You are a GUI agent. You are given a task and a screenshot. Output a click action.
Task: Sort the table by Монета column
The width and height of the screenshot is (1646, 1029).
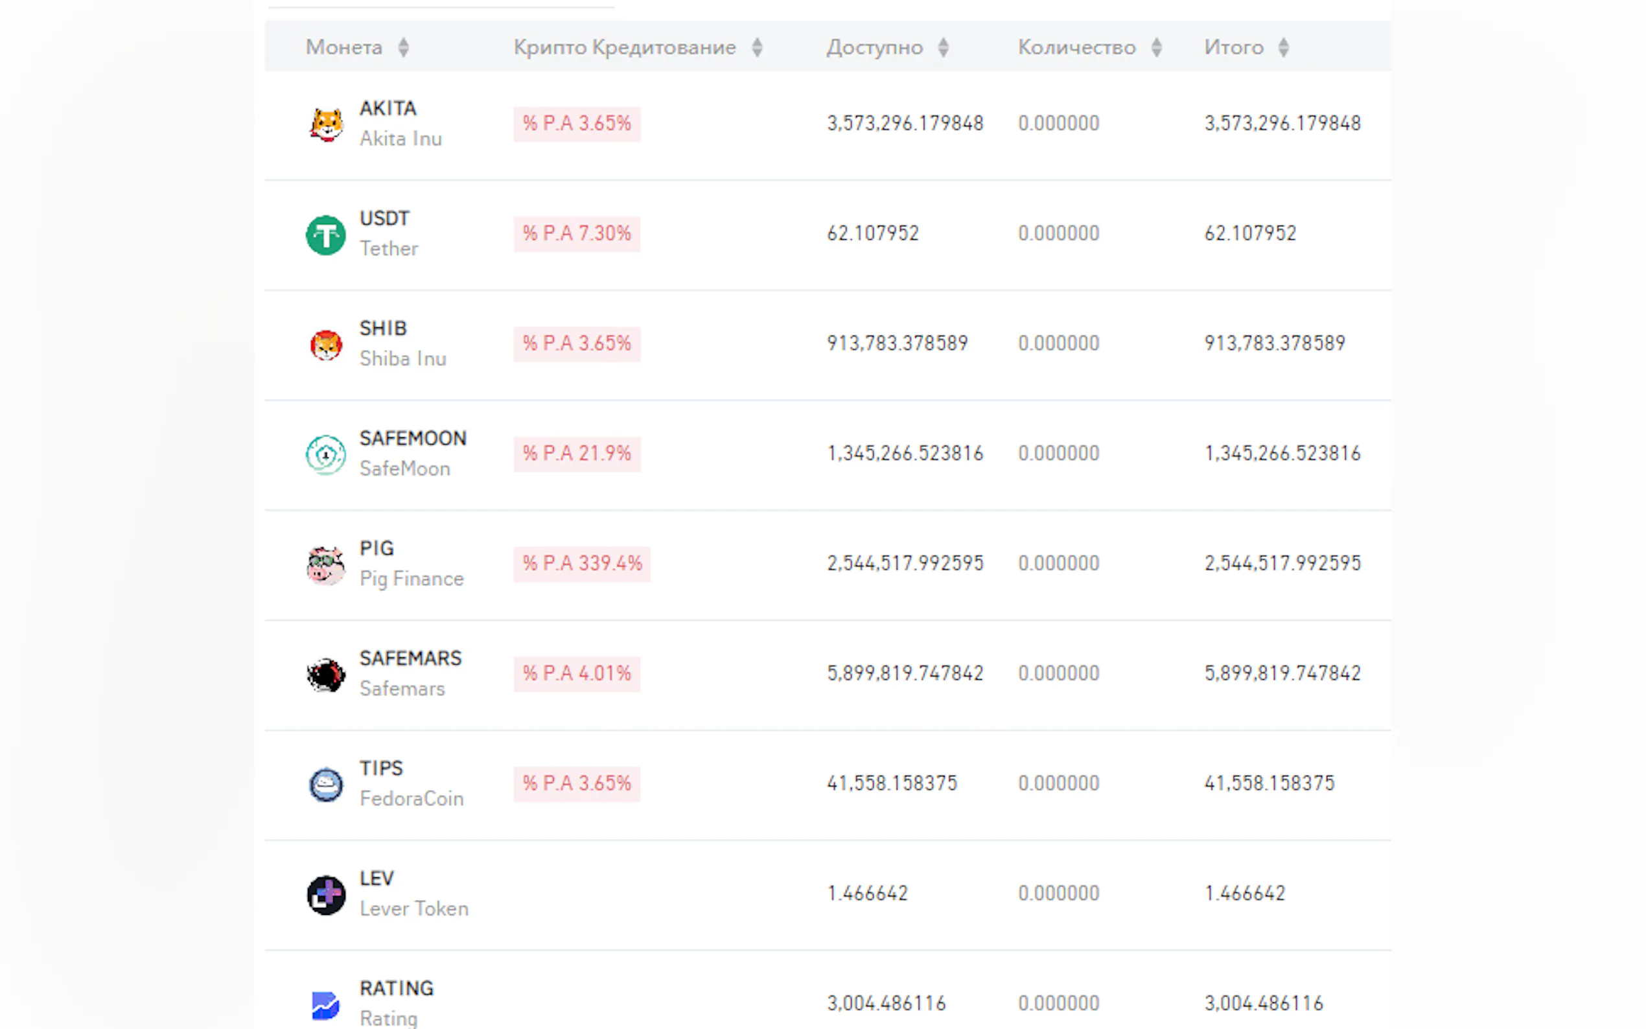404,47
